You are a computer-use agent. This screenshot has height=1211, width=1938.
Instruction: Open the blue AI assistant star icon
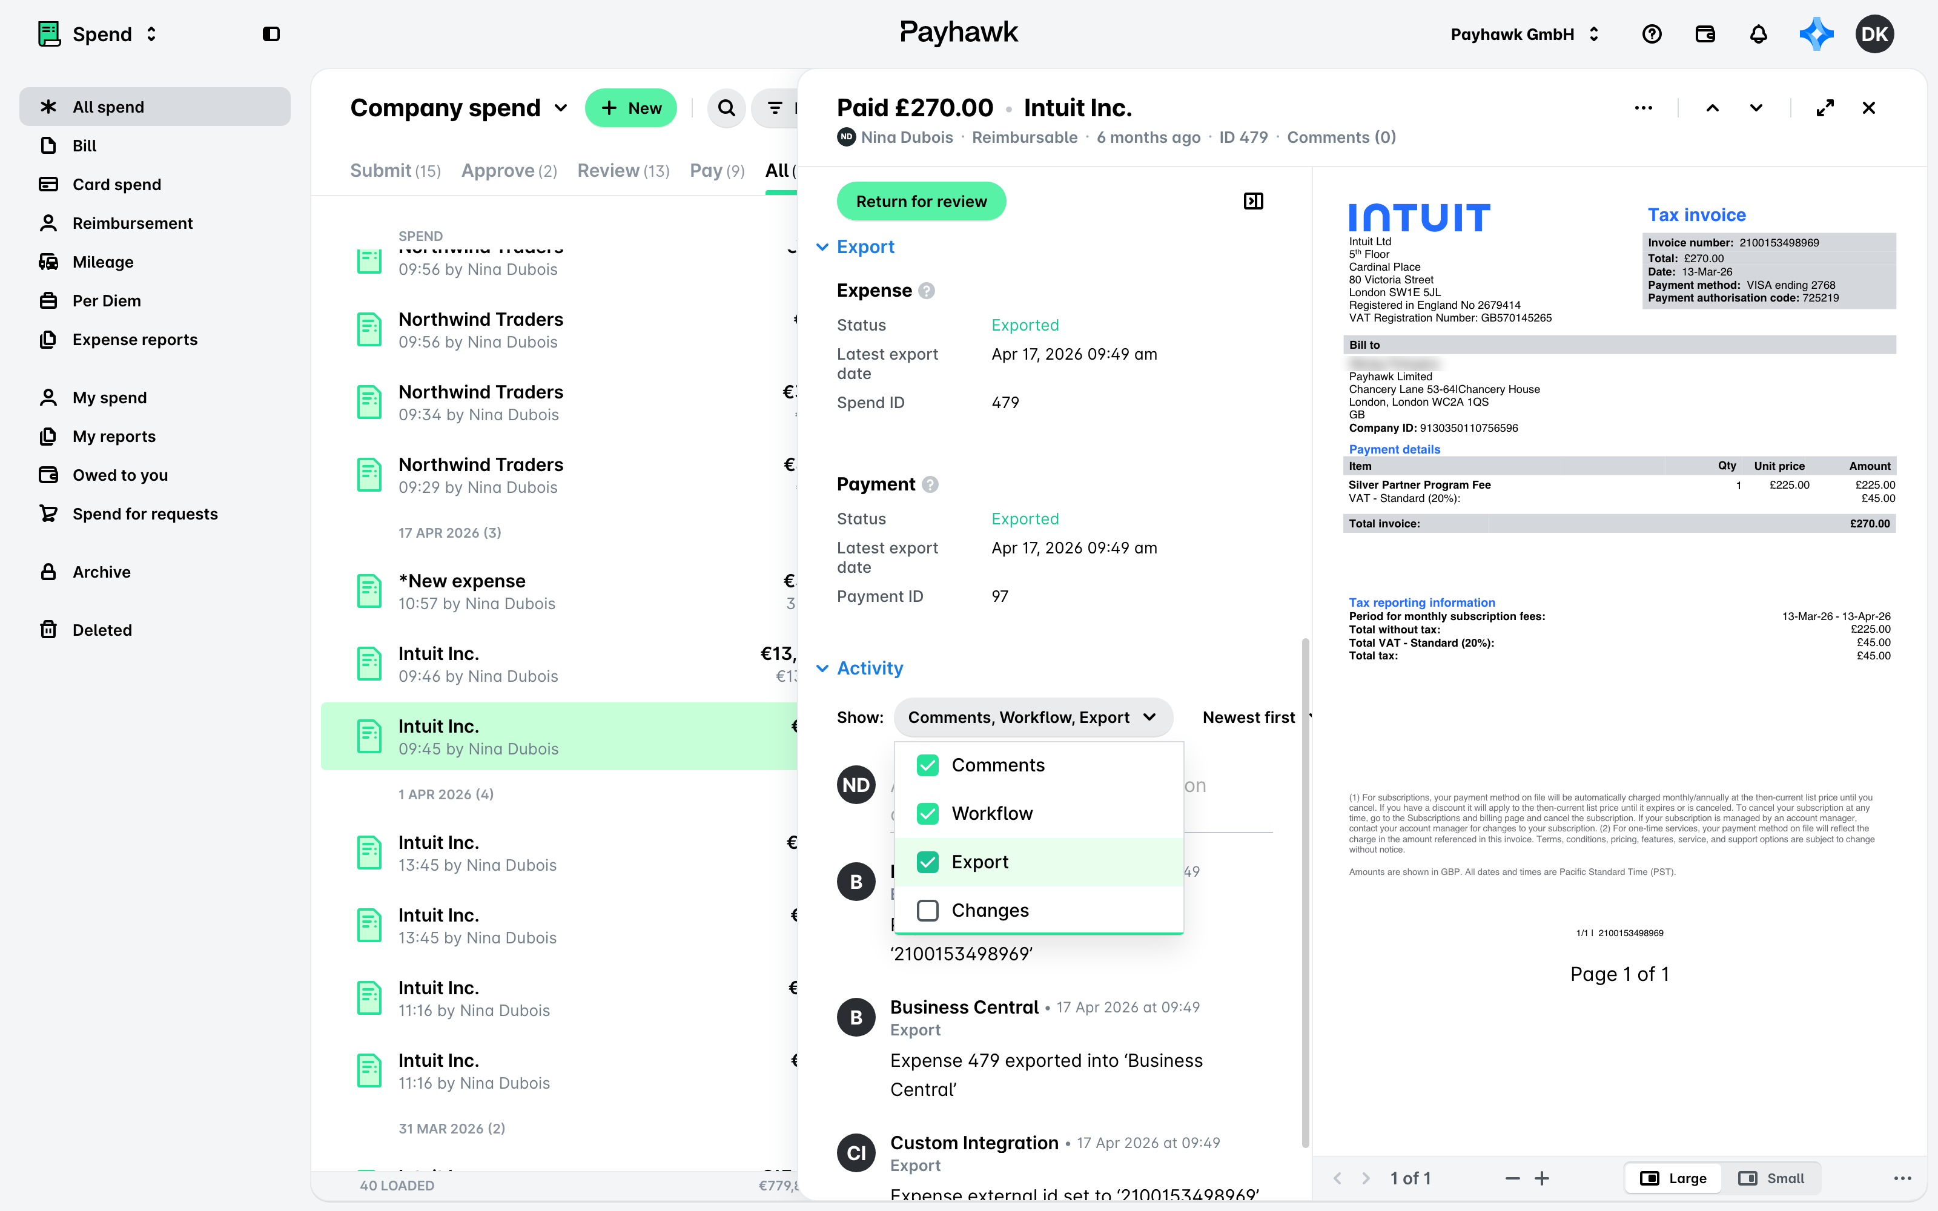tap(1816, 34)
